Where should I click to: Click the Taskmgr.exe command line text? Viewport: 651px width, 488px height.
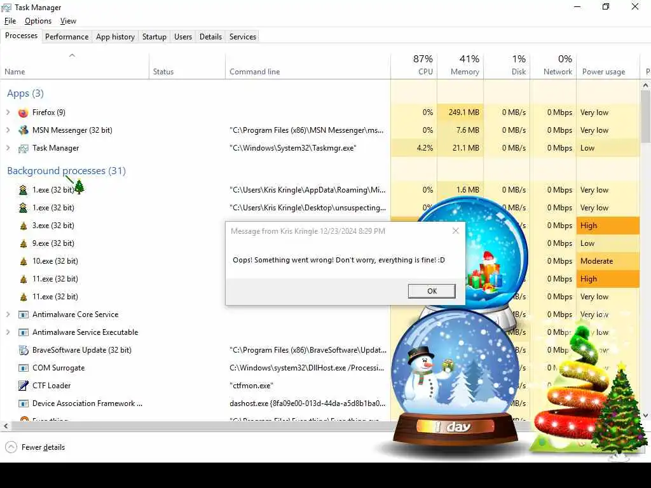tap(293, 148)
